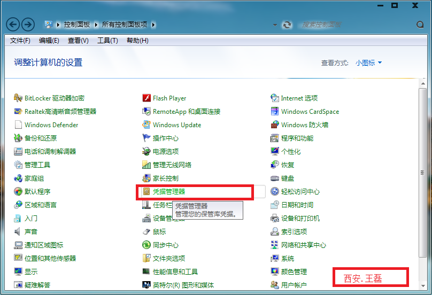Click the 电话和调制解调器 icon
Image resolution: width=432 pixels, height=295 pixels.
pos(18,151)
